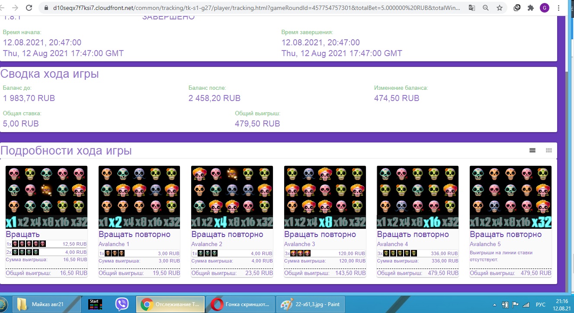Switch to the Opera window in taskbar

pos(241,304)
